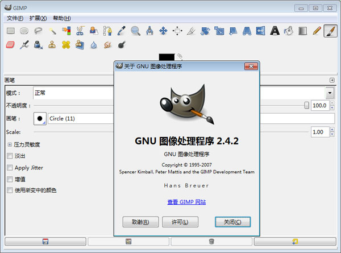Pick the Fuzzy Select magic wand
The height and width of the screenshot is (253, 341).
pos(52,31)
